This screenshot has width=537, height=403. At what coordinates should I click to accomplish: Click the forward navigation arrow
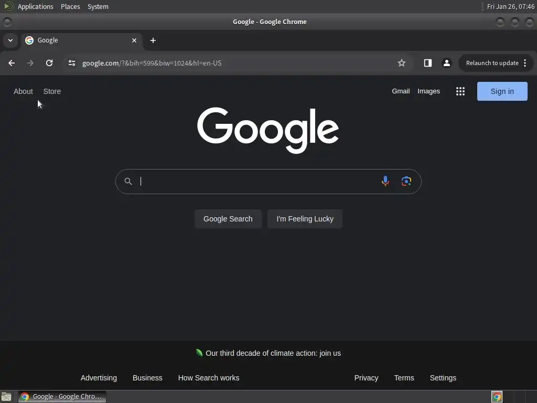point(30,63)
